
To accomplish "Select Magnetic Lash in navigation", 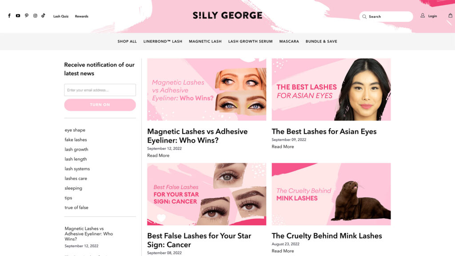I will (205, 41).
